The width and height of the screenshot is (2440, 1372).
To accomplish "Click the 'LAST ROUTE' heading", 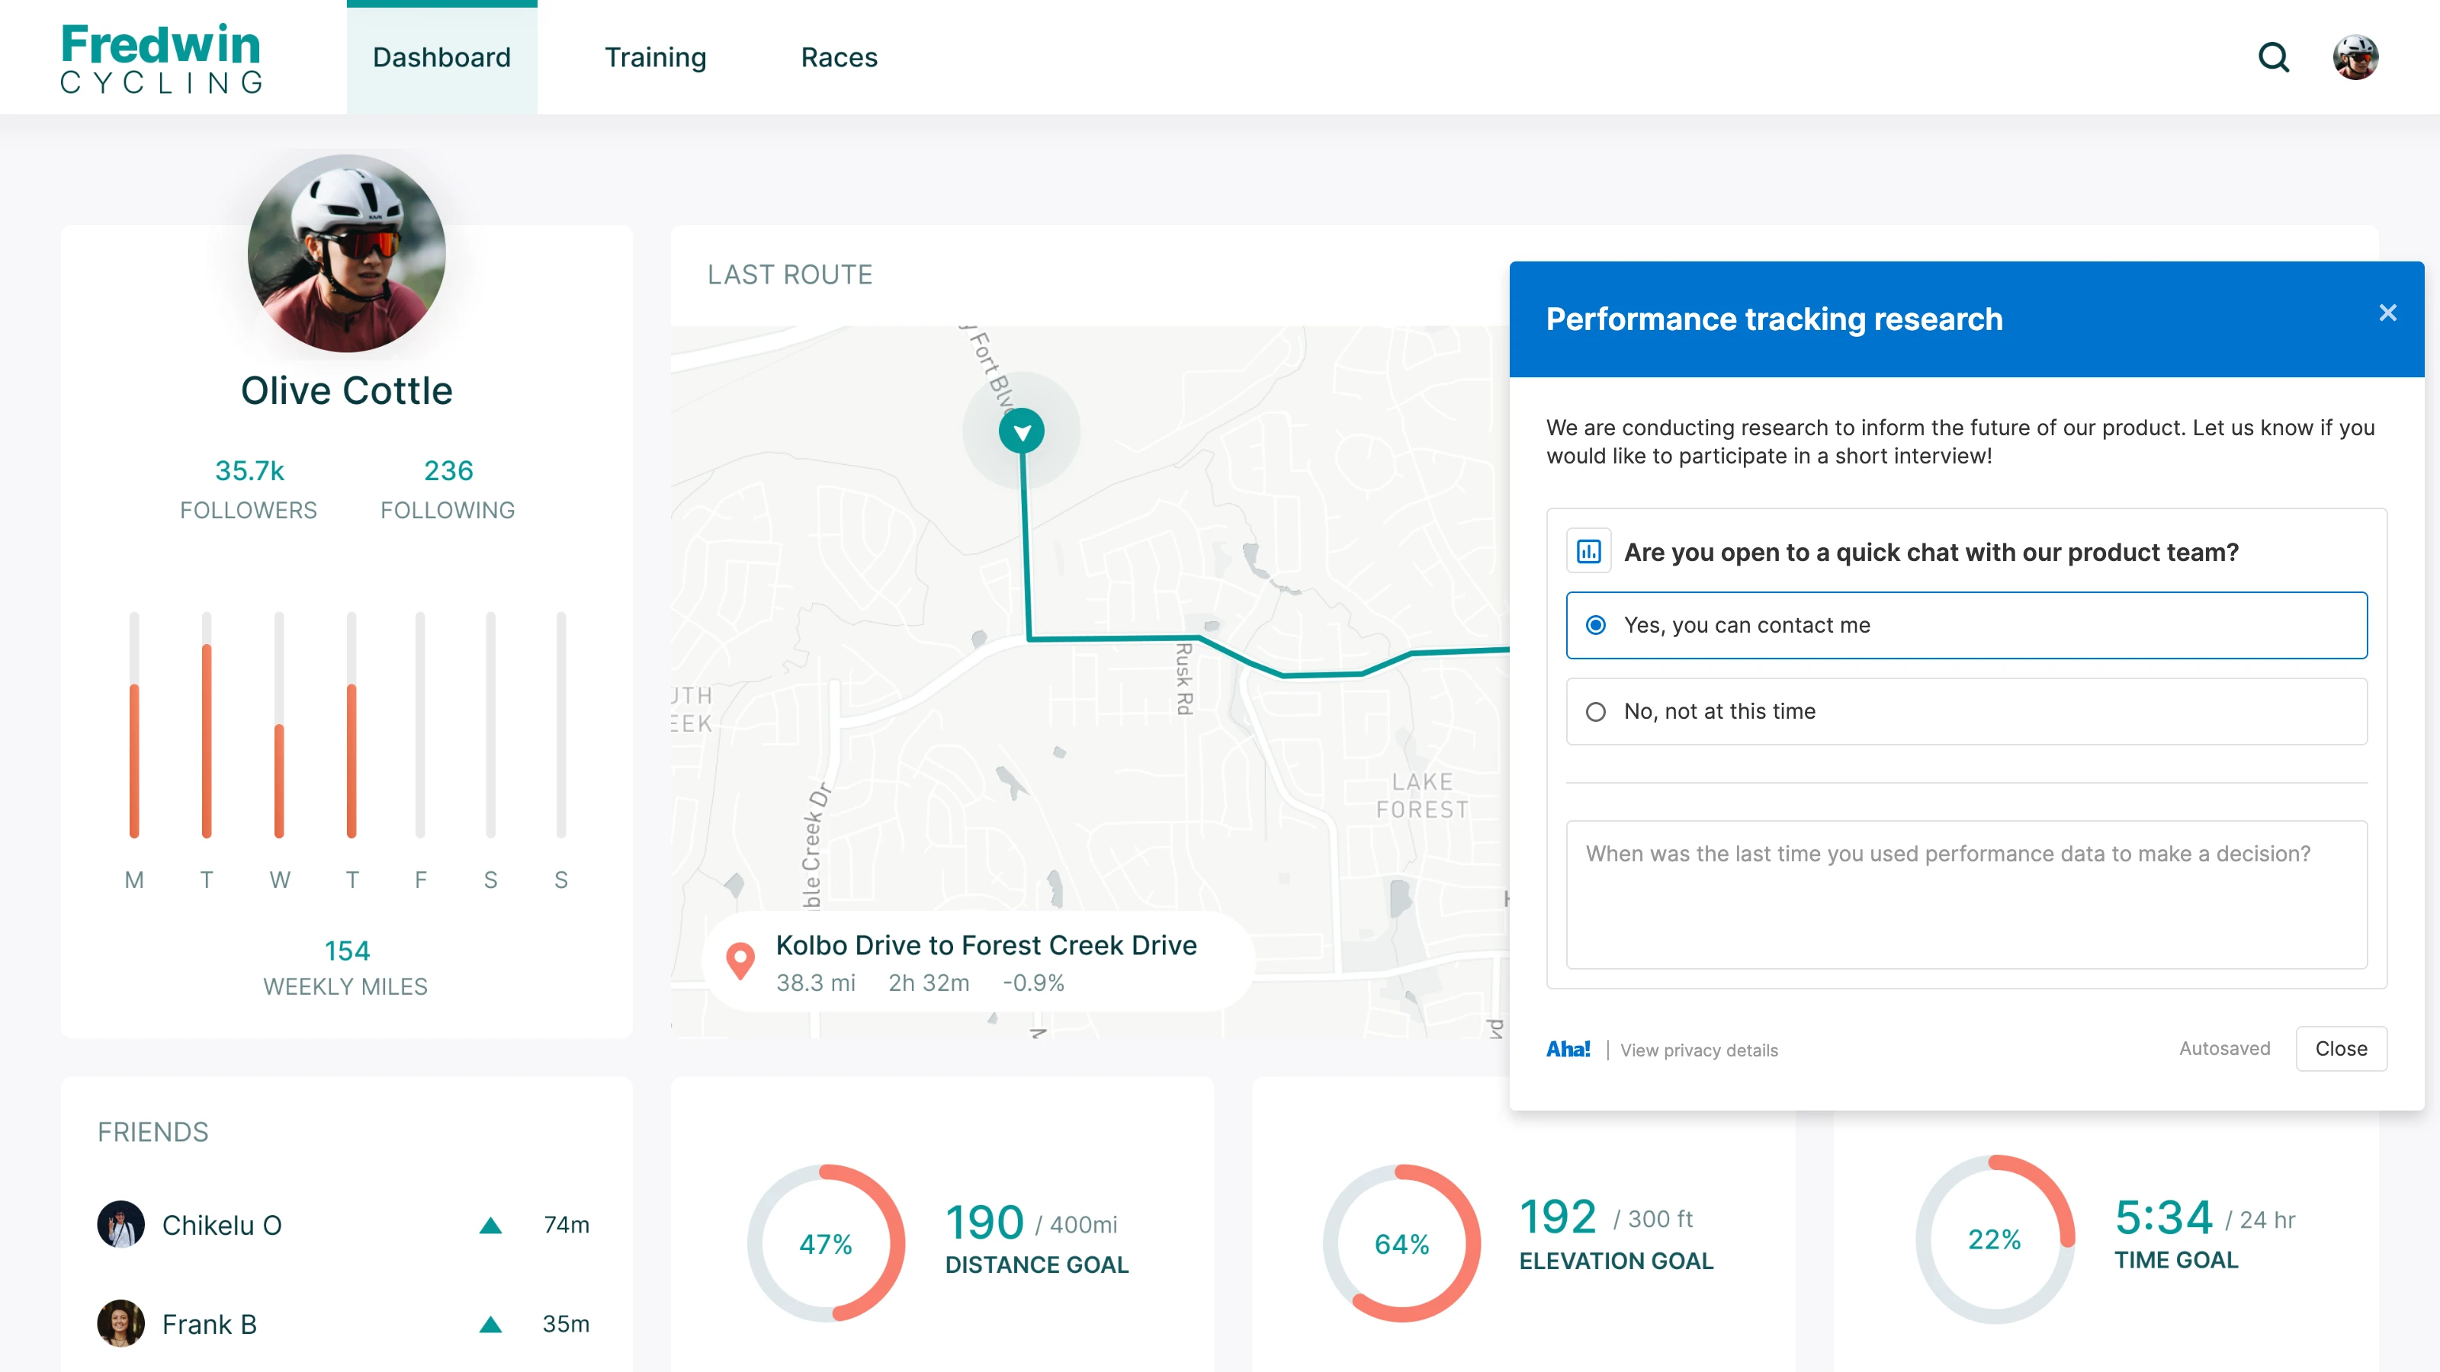I will pyautogui.click(x=789, y=274).
